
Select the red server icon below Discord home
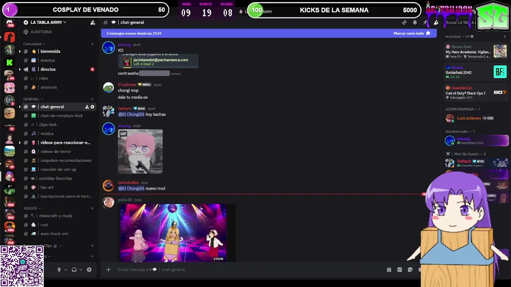coord(10,37)
